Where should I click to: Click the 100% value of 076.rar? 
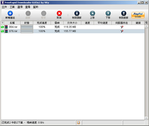(x=42, y=31)
